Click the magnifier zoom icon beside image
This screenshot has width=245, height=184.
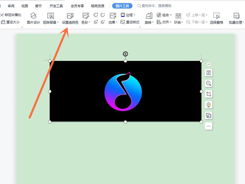(x=209, y=83)
